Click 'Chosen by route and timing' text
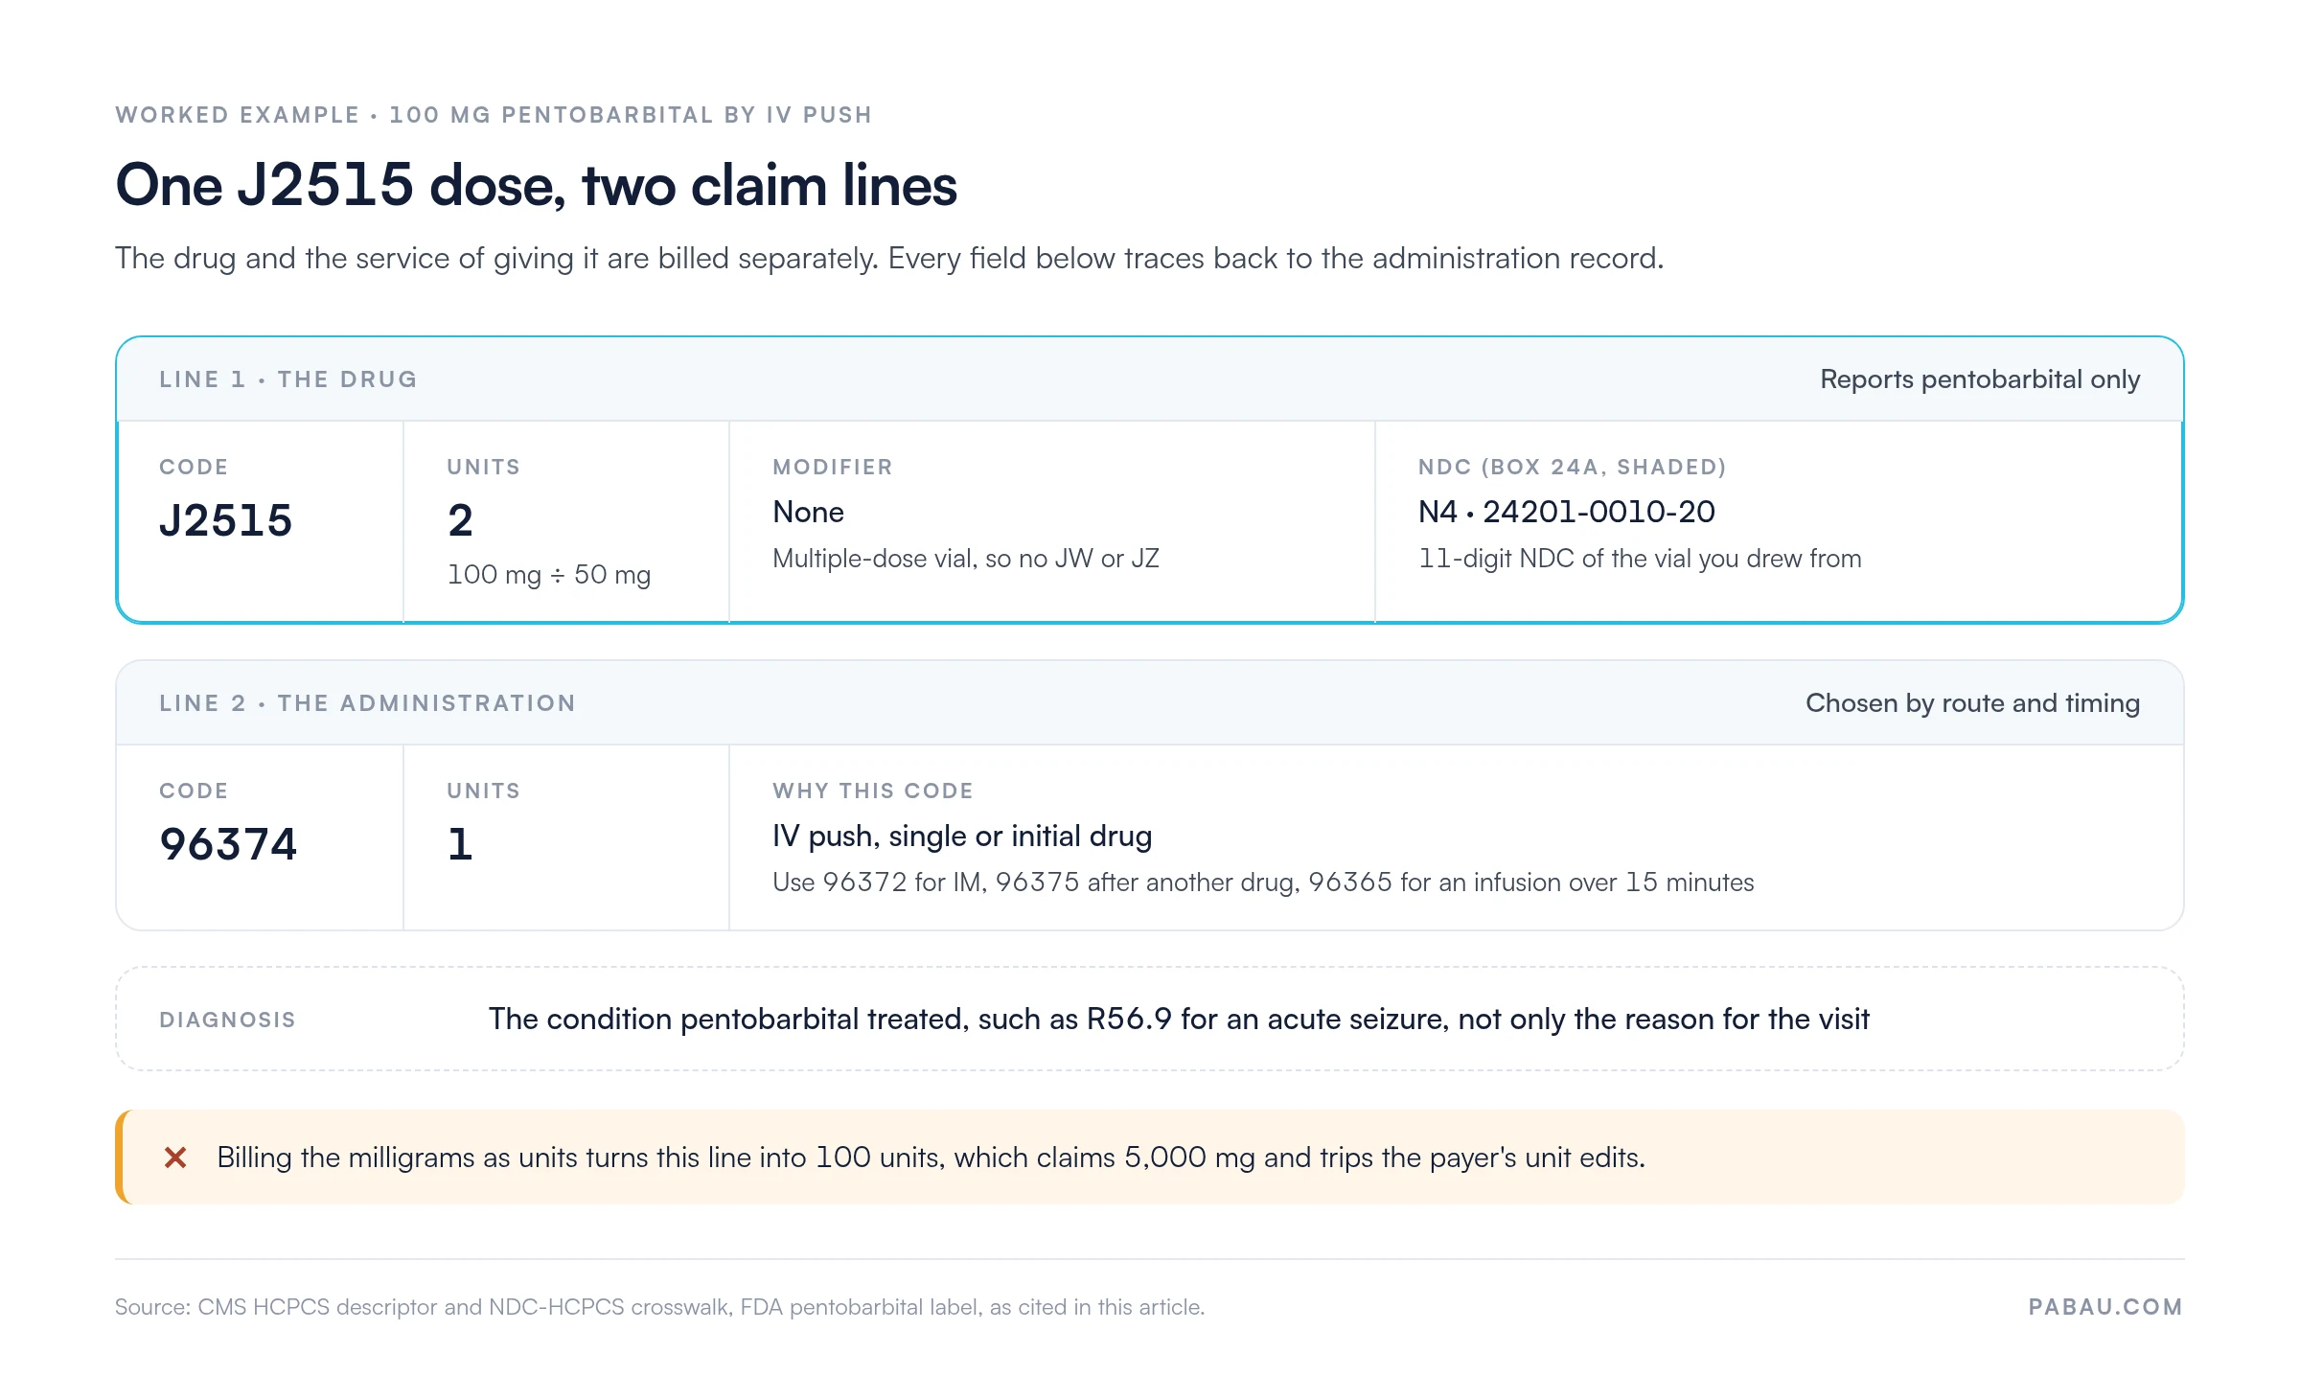Image resolution: width=2300 pixels, height=1399 pixels. coord(1972,703)
